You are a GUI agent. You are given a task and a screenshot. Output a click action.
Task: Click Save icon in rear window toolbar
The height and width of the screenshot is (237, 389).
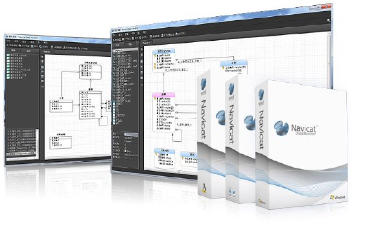[x=32, y=46]
